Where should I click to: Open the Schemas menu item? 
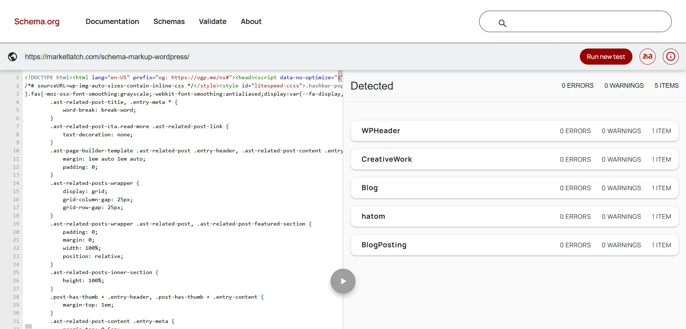click(x=169, y=21)
